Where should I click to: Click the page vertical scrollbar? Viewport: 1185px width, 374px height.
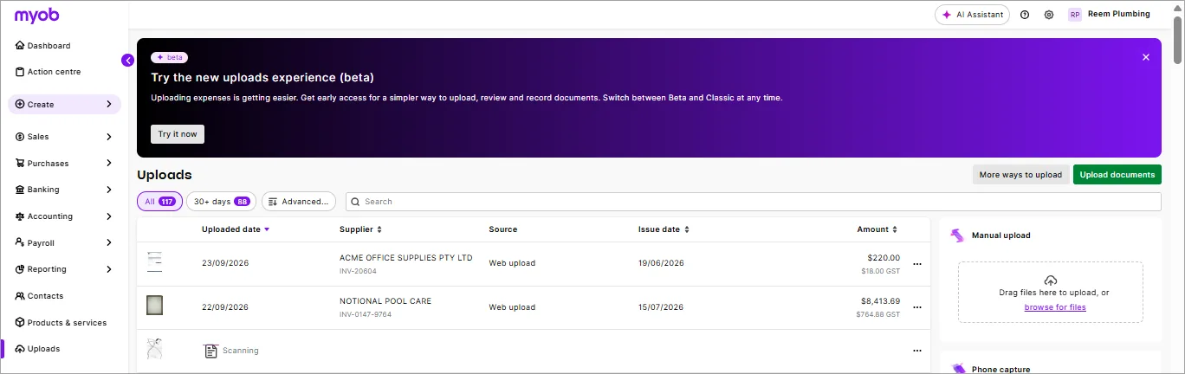tap(1178, 39)
